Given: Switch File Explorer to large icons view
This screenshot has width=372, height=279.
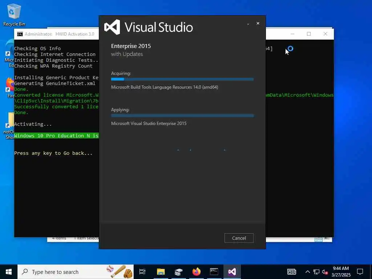Looking at the screenshot, I should click(x=327, y=238).
